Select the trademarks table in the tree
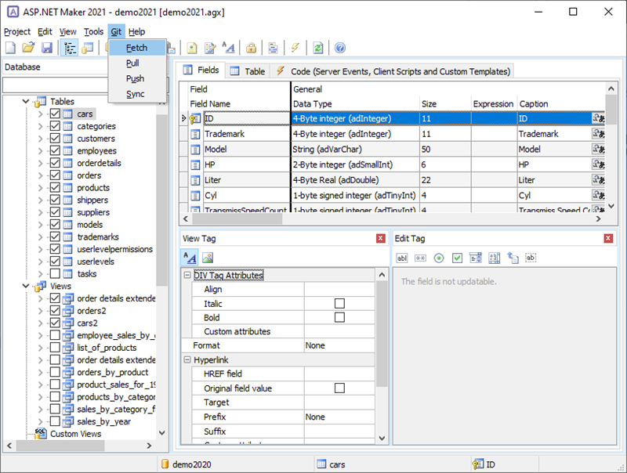 (x=98, y=237)
